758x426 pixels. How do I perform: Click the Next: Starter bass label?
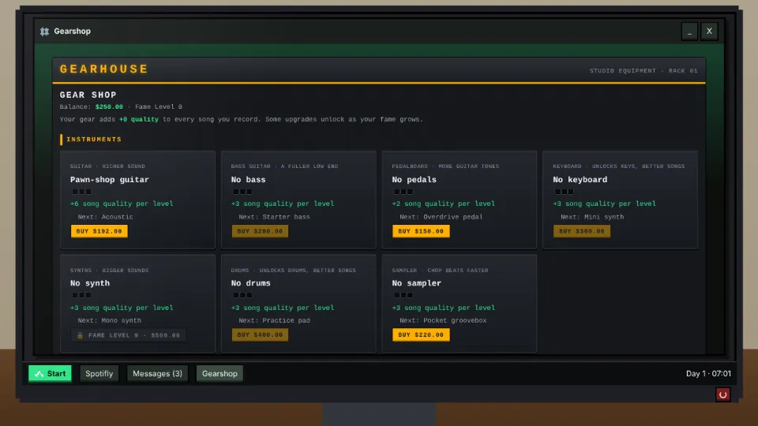coord(274,217)
